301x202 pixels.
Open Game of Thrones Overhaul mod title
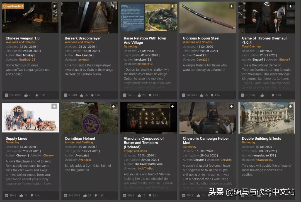[264, 40]
